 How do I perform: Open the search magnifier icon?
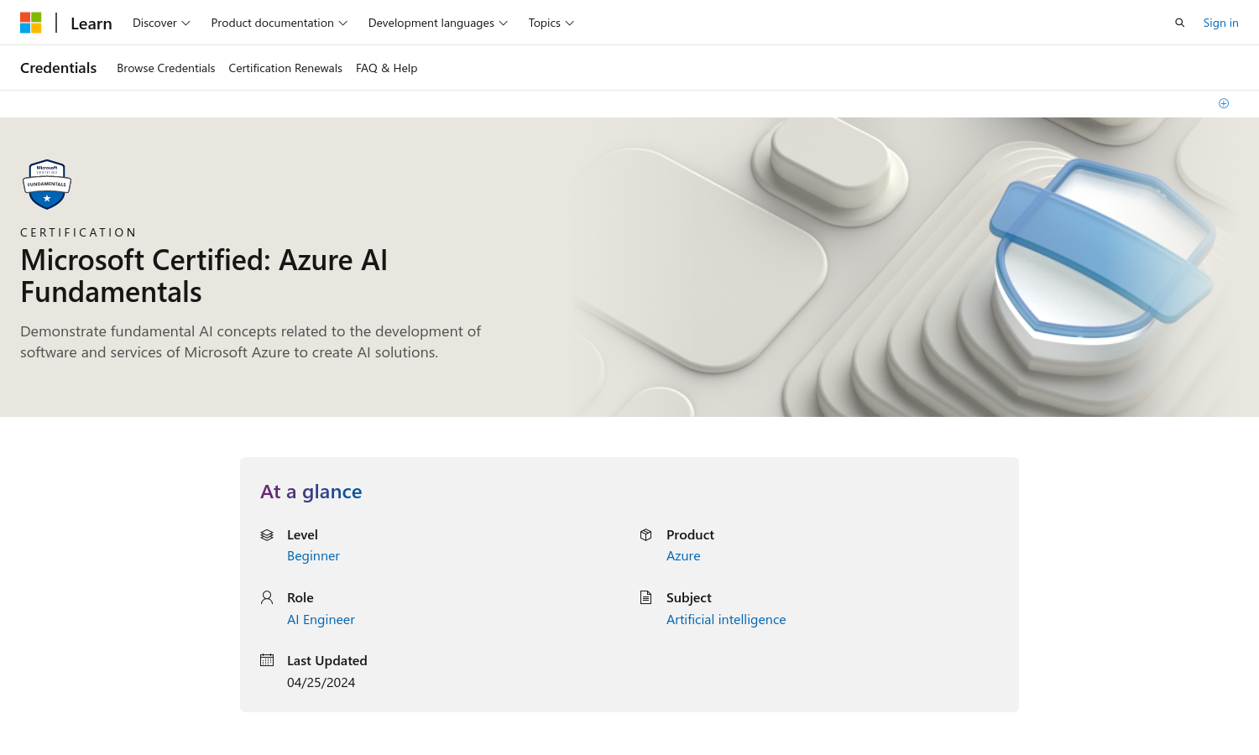click(1180, 23)
